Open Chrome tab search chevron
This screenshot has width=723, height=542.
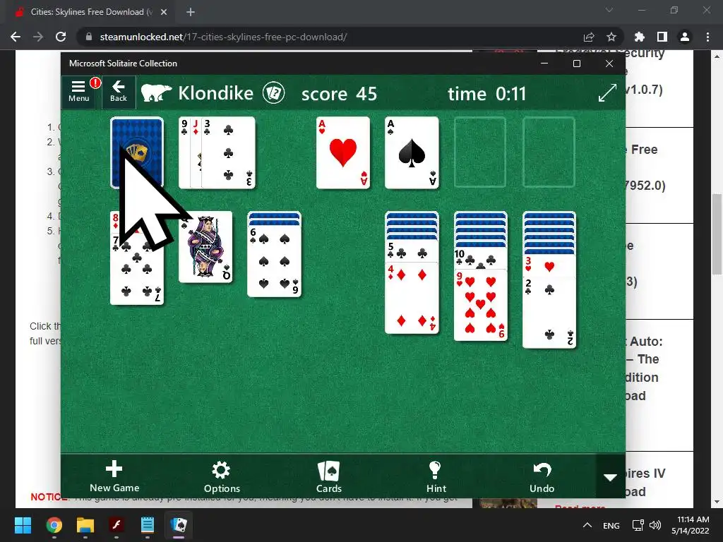[609, 10]
